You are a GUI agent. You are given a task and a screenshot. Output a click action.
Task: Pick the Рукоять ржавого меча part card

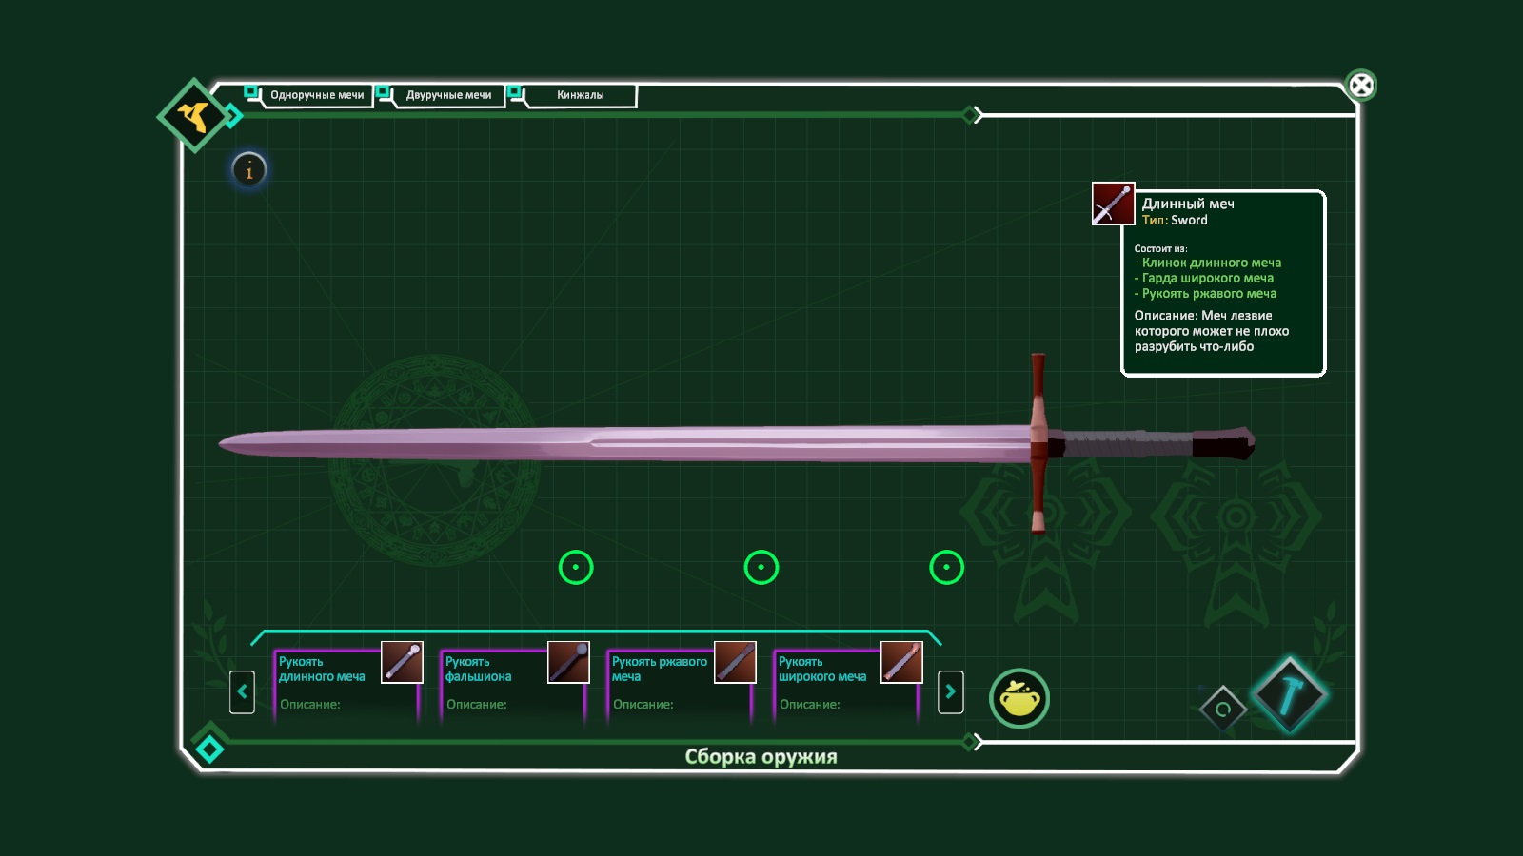pyautogui.click(x=681, y=685)
